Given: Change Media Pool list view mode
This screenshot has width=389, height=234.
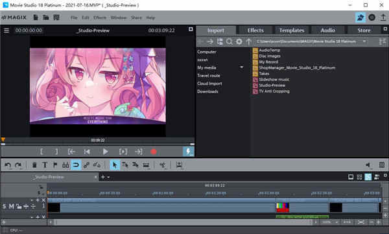Looking at the screenshot, I should click(x=383, y=41).
